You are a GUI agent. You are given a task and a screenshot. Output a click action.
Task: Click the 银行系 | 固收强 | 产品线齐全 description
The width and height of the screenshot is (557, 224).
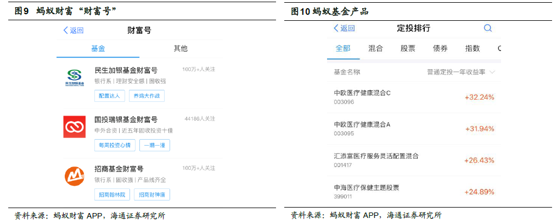(x=130, y=180)
